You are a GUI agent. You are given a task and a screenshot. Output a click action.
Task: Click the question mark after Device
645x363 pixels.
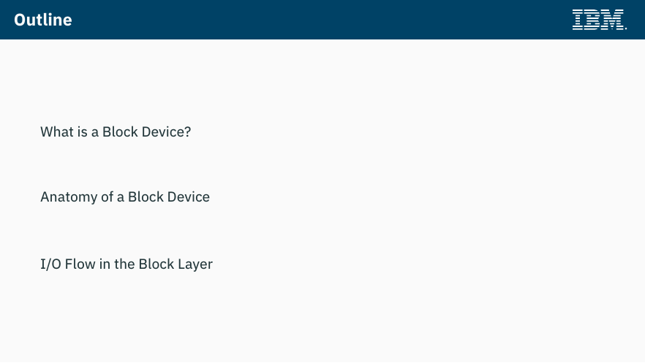pyautogui.click(x=187, y=131)
